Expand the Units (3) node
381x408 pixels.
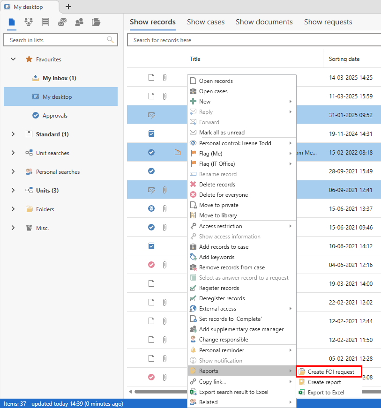pos(13,191)
